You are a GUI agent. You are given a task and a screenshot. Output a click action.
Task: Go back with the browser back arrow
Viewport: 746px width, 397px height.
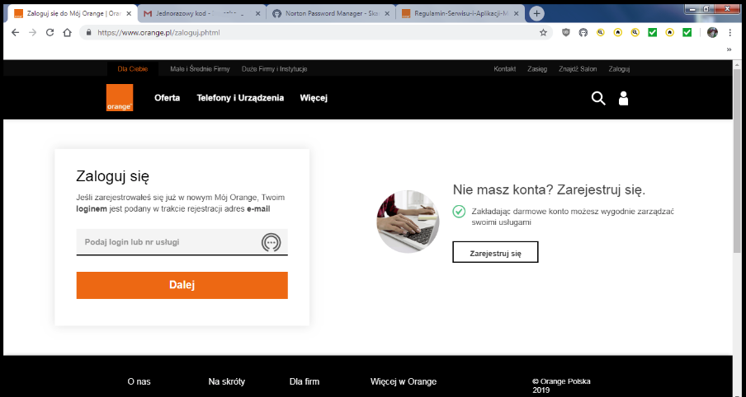tap(15, 33)
